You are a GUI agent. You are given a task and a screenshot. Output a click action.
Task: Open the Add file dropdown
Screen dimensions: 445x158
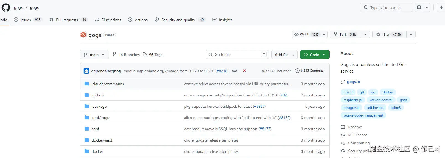pyautogui.click(x=285, y=55)
